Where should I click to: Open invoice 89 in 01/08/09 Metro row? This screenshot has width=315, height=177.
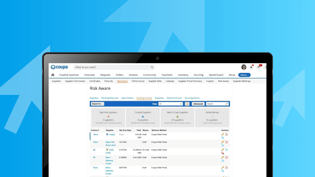(x=94, y=158)
